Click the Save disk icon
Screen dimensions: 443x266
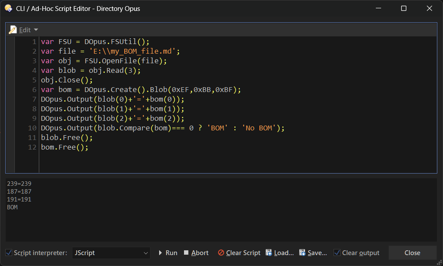coord(302,253)
